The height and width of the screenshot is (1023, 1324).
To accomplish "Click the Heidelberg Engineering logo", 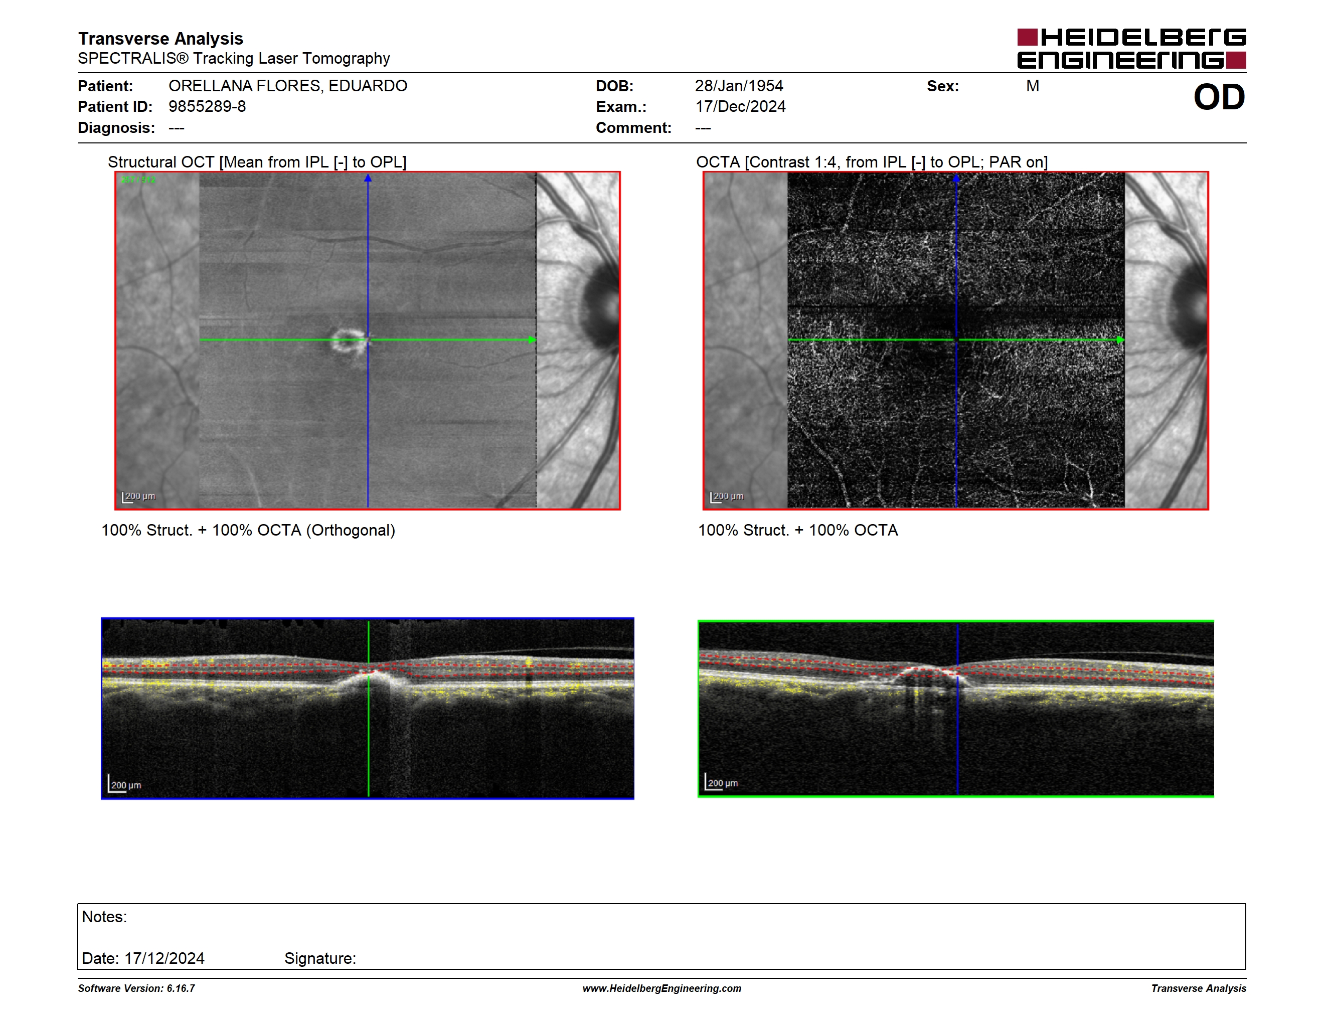I will [x=1131, y=49].
